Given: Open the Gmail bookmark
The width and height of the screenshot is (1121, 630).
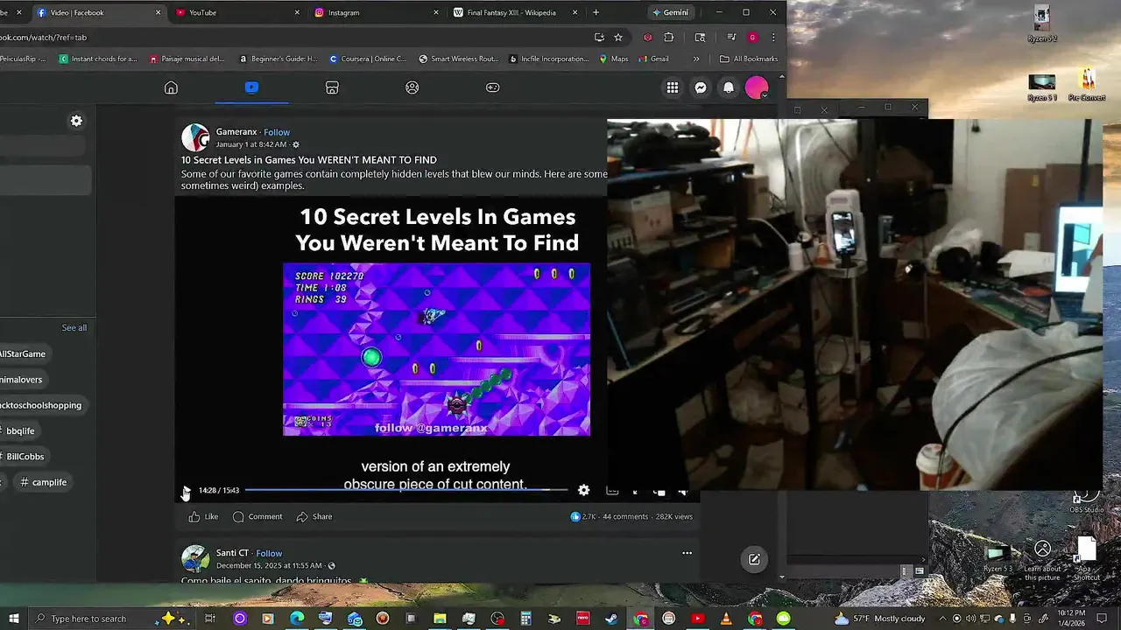Looking at the screenshot, I should (x=652, y=59).
